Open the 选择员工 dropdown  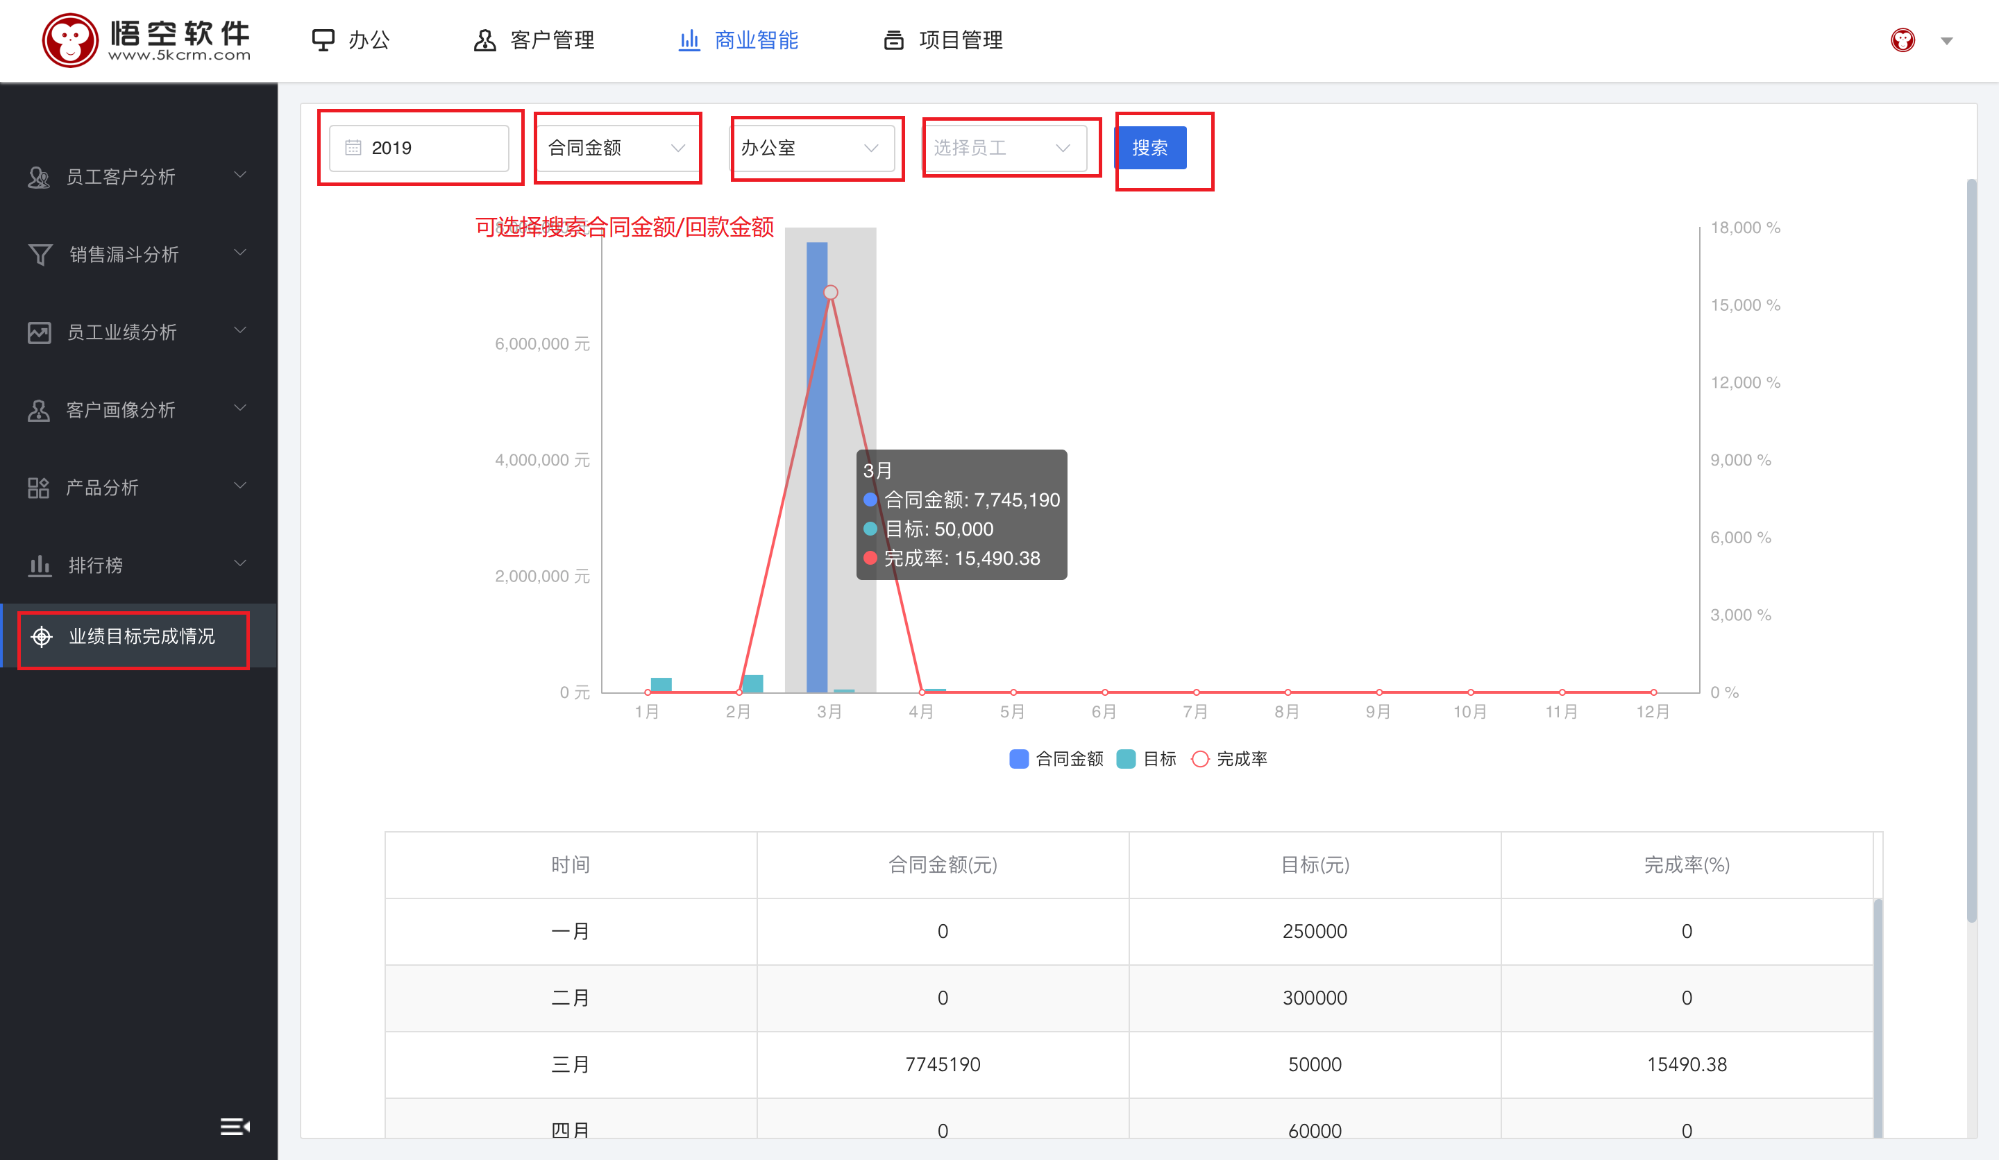pos(1004,148)
